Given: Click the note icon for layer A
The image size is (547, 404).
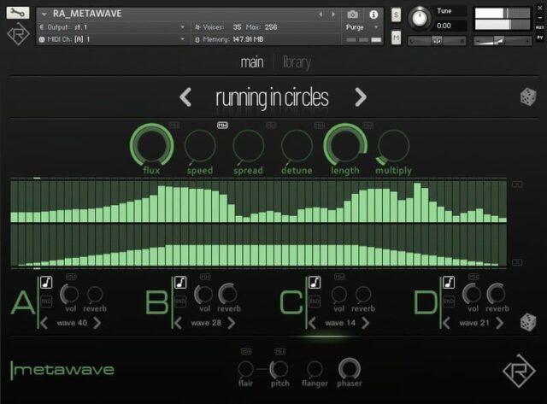Looking at the screenshot, I should 46,282.
